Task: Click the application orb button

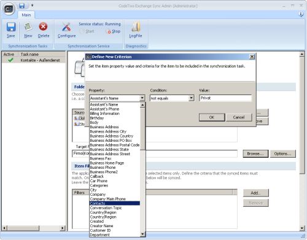Action: [x=9, y=9]
